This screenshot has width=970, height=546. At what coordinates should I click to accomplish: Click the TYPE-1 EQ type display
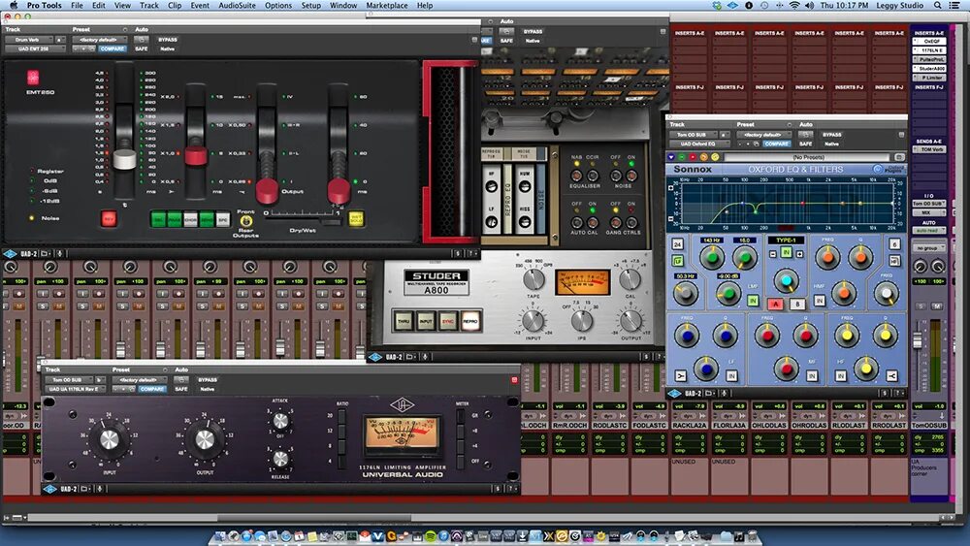[x=786, y=240]
